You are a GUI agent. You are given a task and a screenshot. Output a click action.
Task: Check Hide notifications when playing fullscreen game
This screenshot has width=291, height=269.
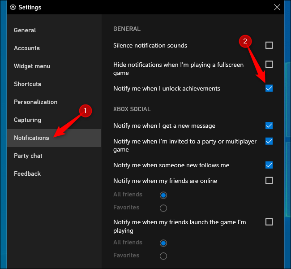tap(269, 65)
